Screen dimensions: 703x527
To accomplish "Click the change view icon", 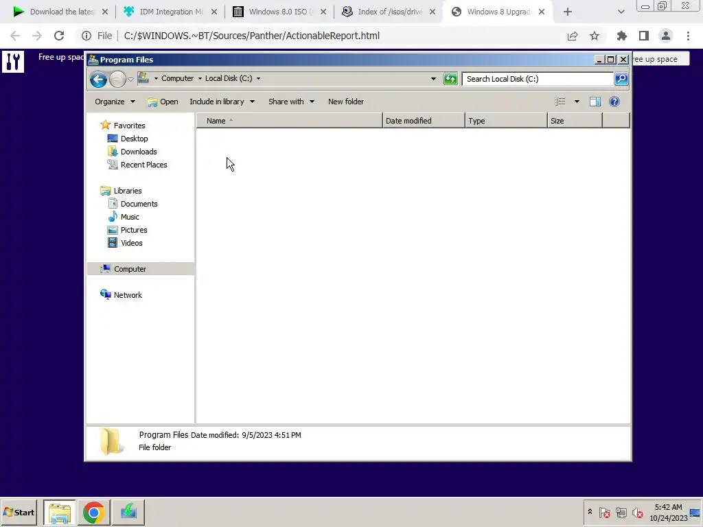I will pos(560,102).
